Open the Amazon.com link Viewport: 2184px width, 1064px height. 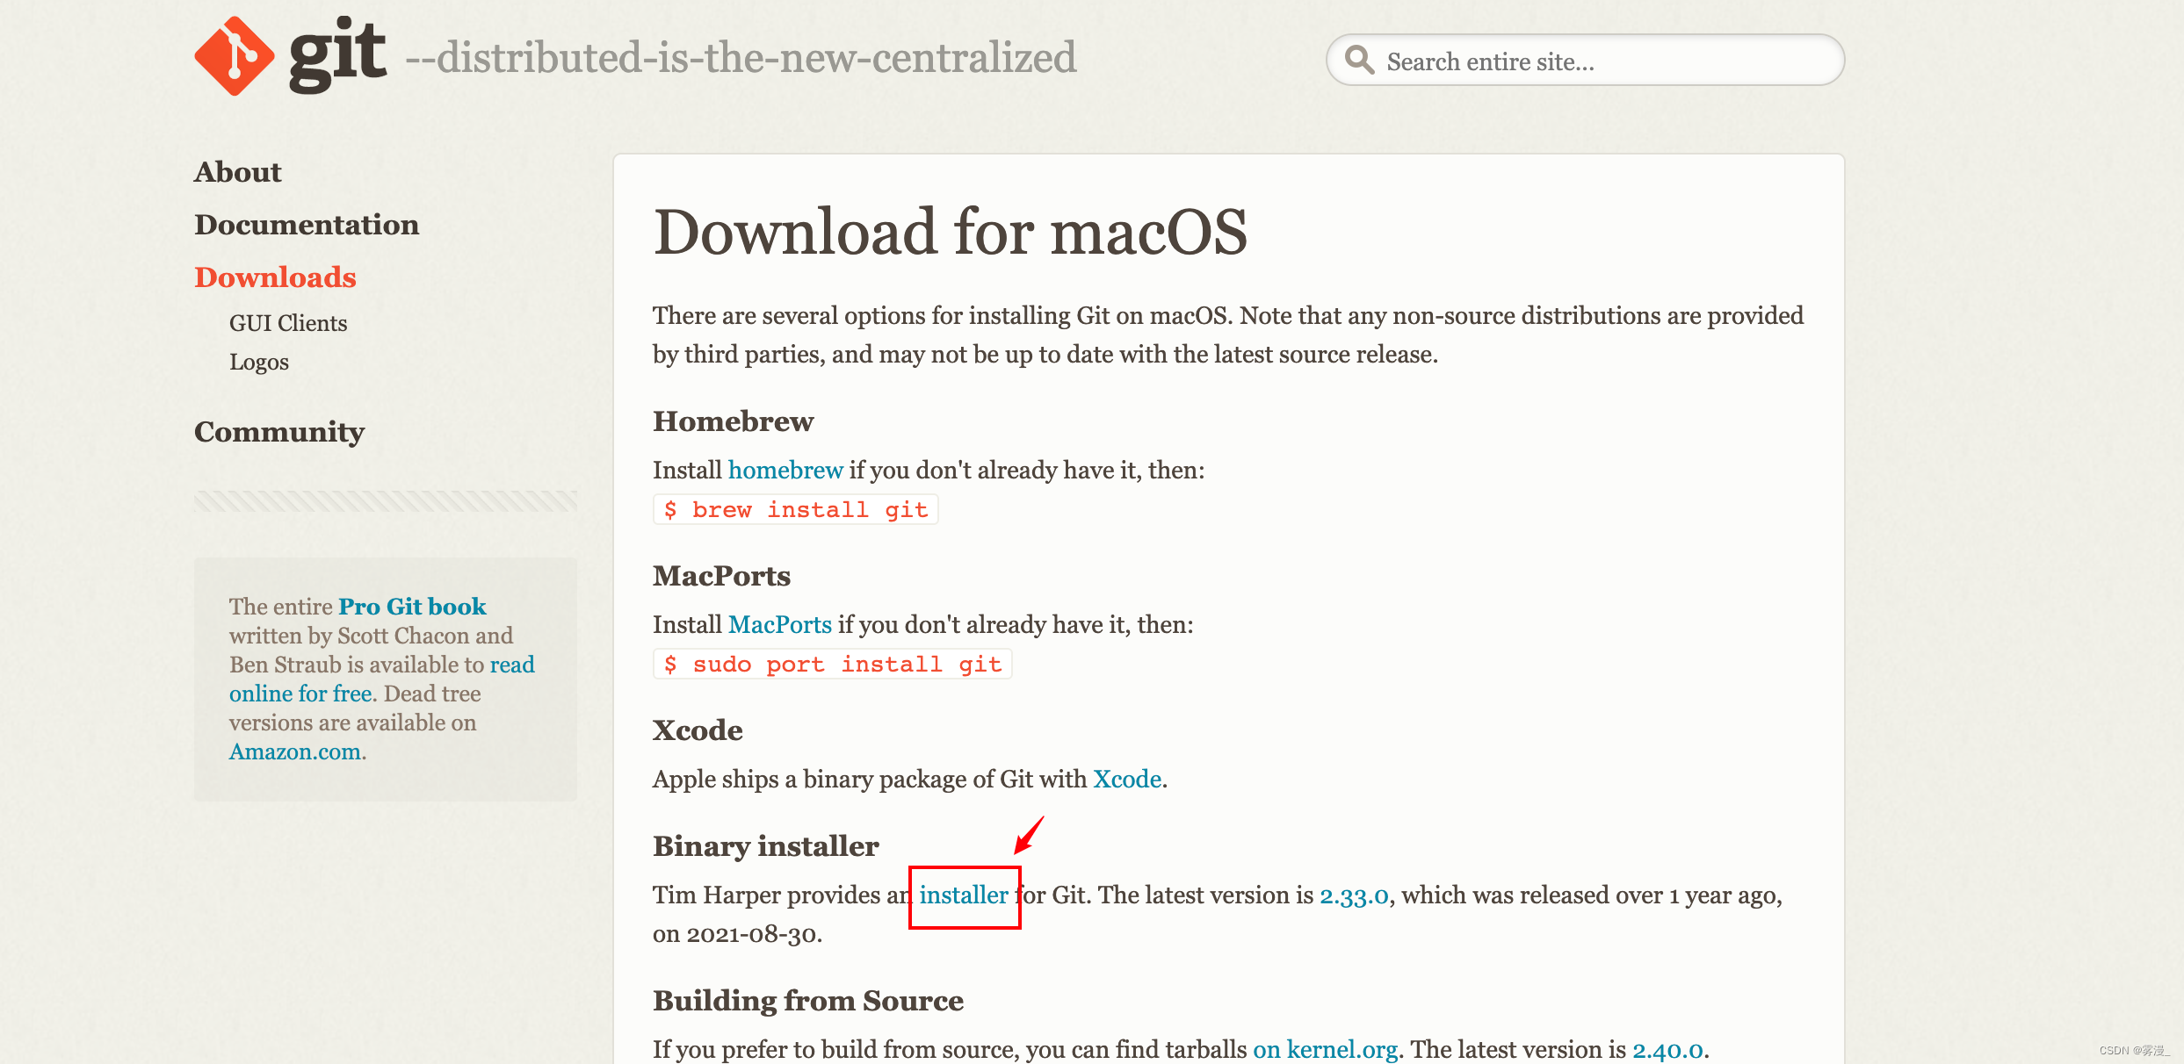pyautogui.click(x=295, y=751)
